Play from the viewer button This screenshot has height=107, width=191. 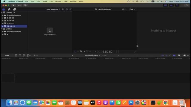tap(95, 52)
